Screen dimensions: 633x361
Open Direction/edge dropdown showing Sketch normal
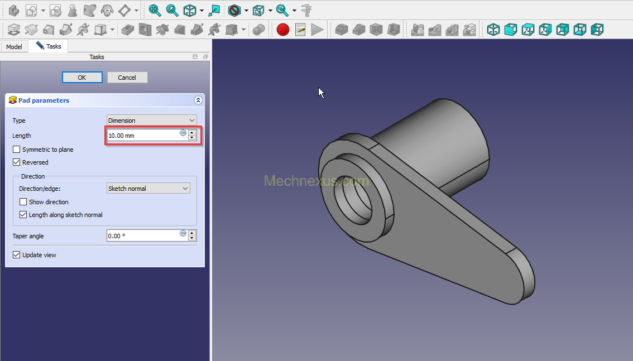coord(148,189)
